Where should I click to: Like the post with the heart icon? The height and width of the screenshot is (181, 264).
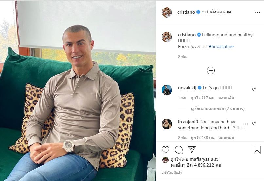[166, 150]
